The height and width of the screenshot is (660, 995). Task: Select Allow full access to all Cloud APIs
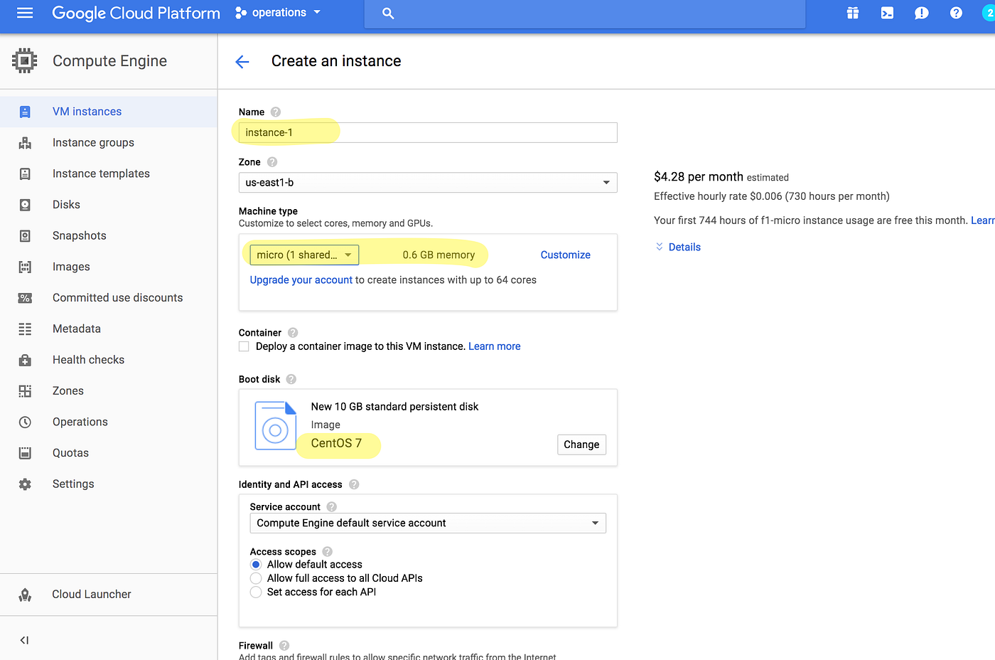pyautogui.click(x=256, y=578)
